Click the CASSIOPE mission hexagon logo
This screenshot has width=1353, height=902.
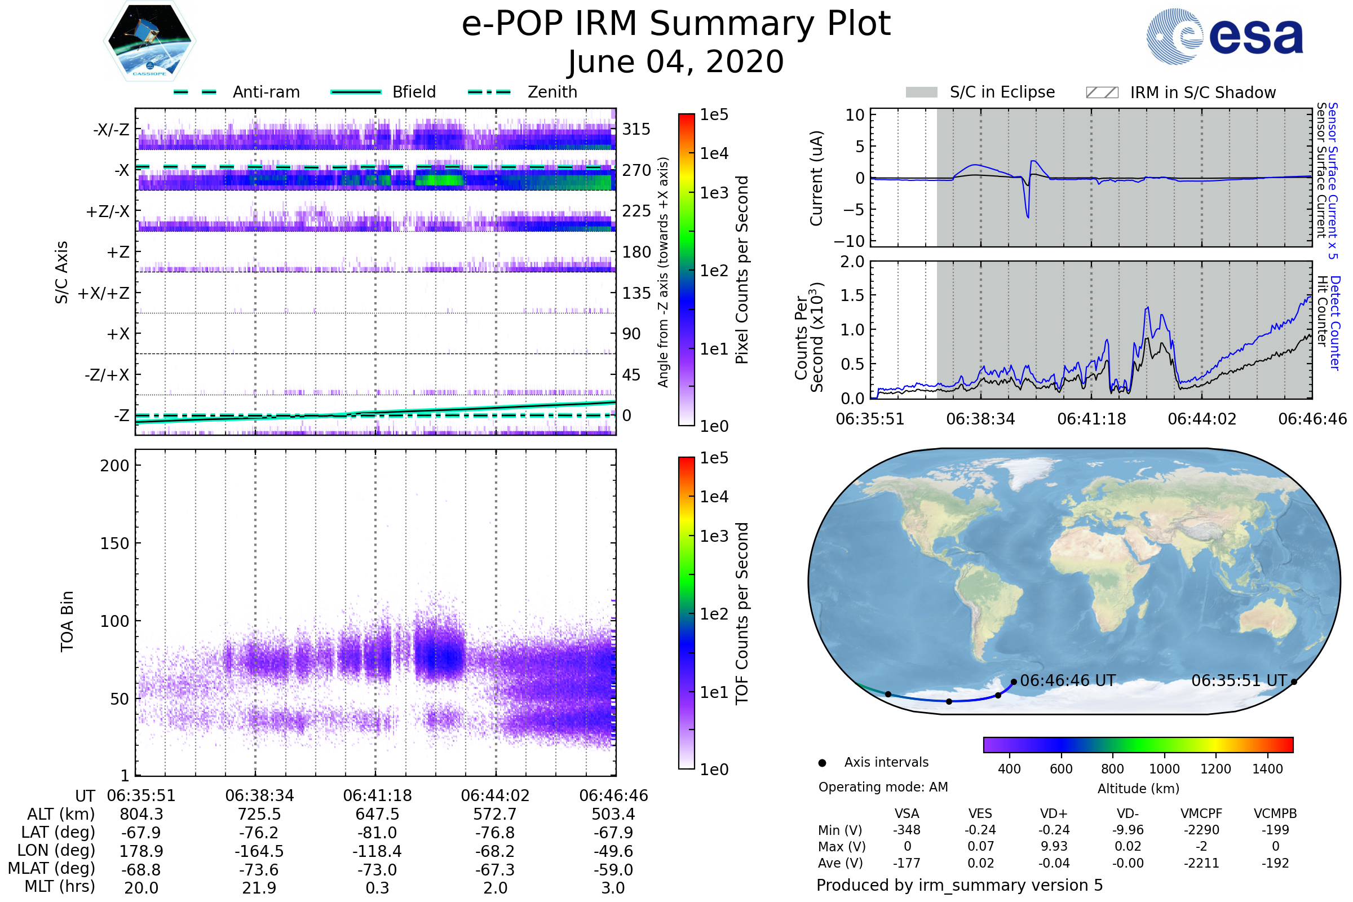pyautogui.click(x=149, y=41)
